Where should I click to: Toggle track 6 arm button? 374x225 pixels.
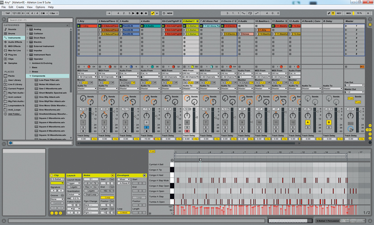pyautogui.click(x=187, y=131)
